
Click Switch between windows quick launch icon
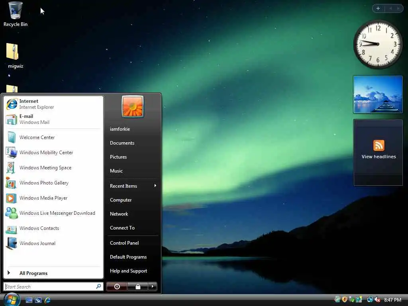pos(38,300)
